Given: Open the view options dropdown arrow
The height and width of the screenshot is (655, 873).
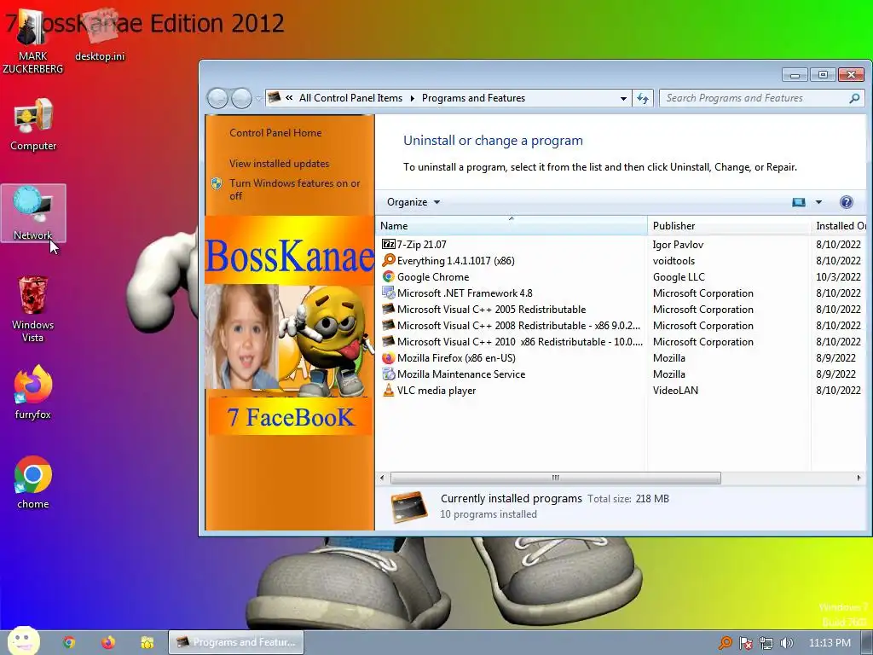Looking at the screenshot, I should (x=818, y=202).
